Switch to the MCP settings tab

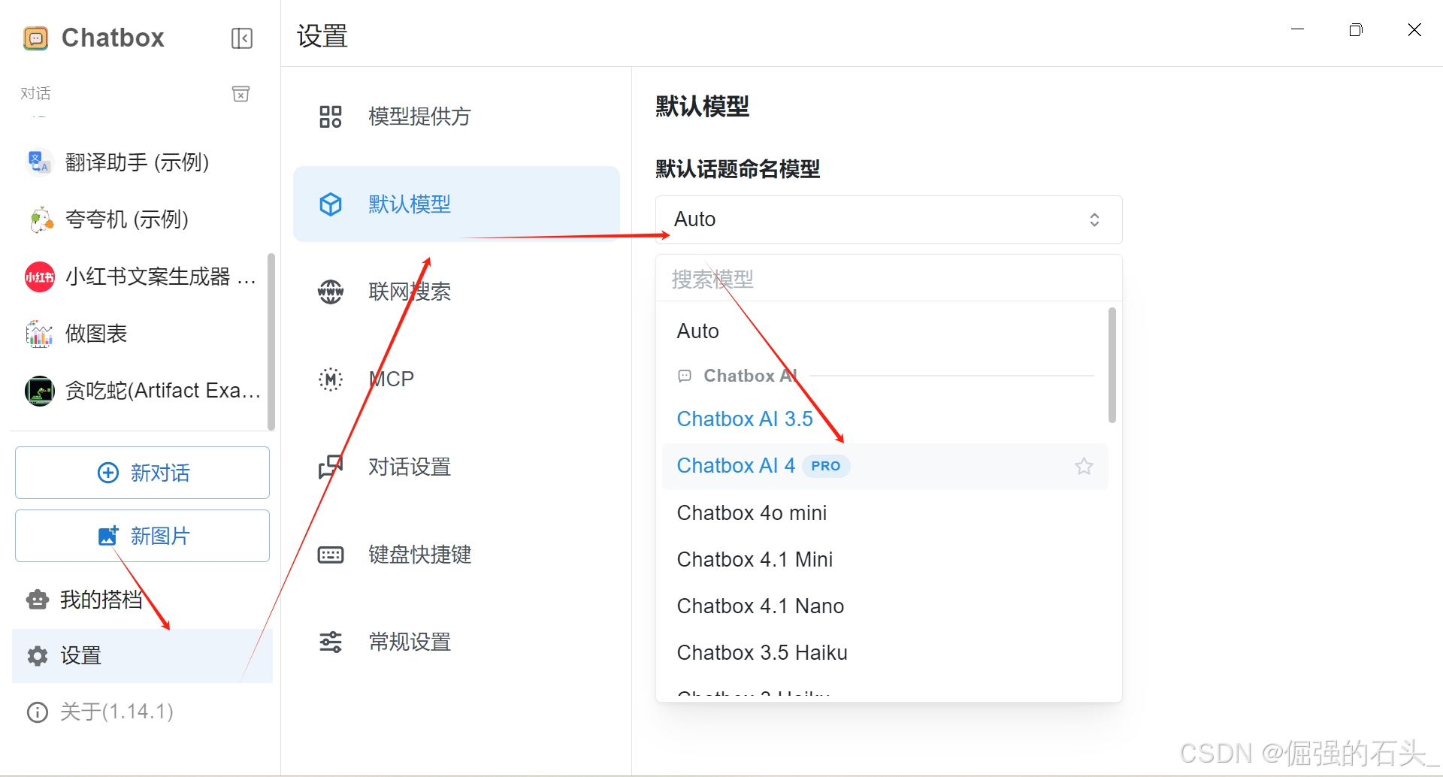(x=456, y=379)
